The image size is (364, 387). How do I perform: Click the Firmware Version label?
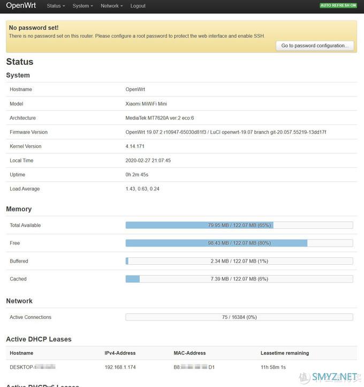pos(28,132)
